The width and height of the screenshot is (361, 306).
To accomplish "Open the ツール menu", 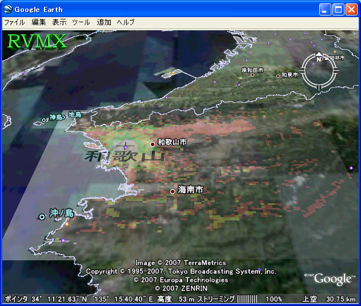I will [x=81, y=22].
